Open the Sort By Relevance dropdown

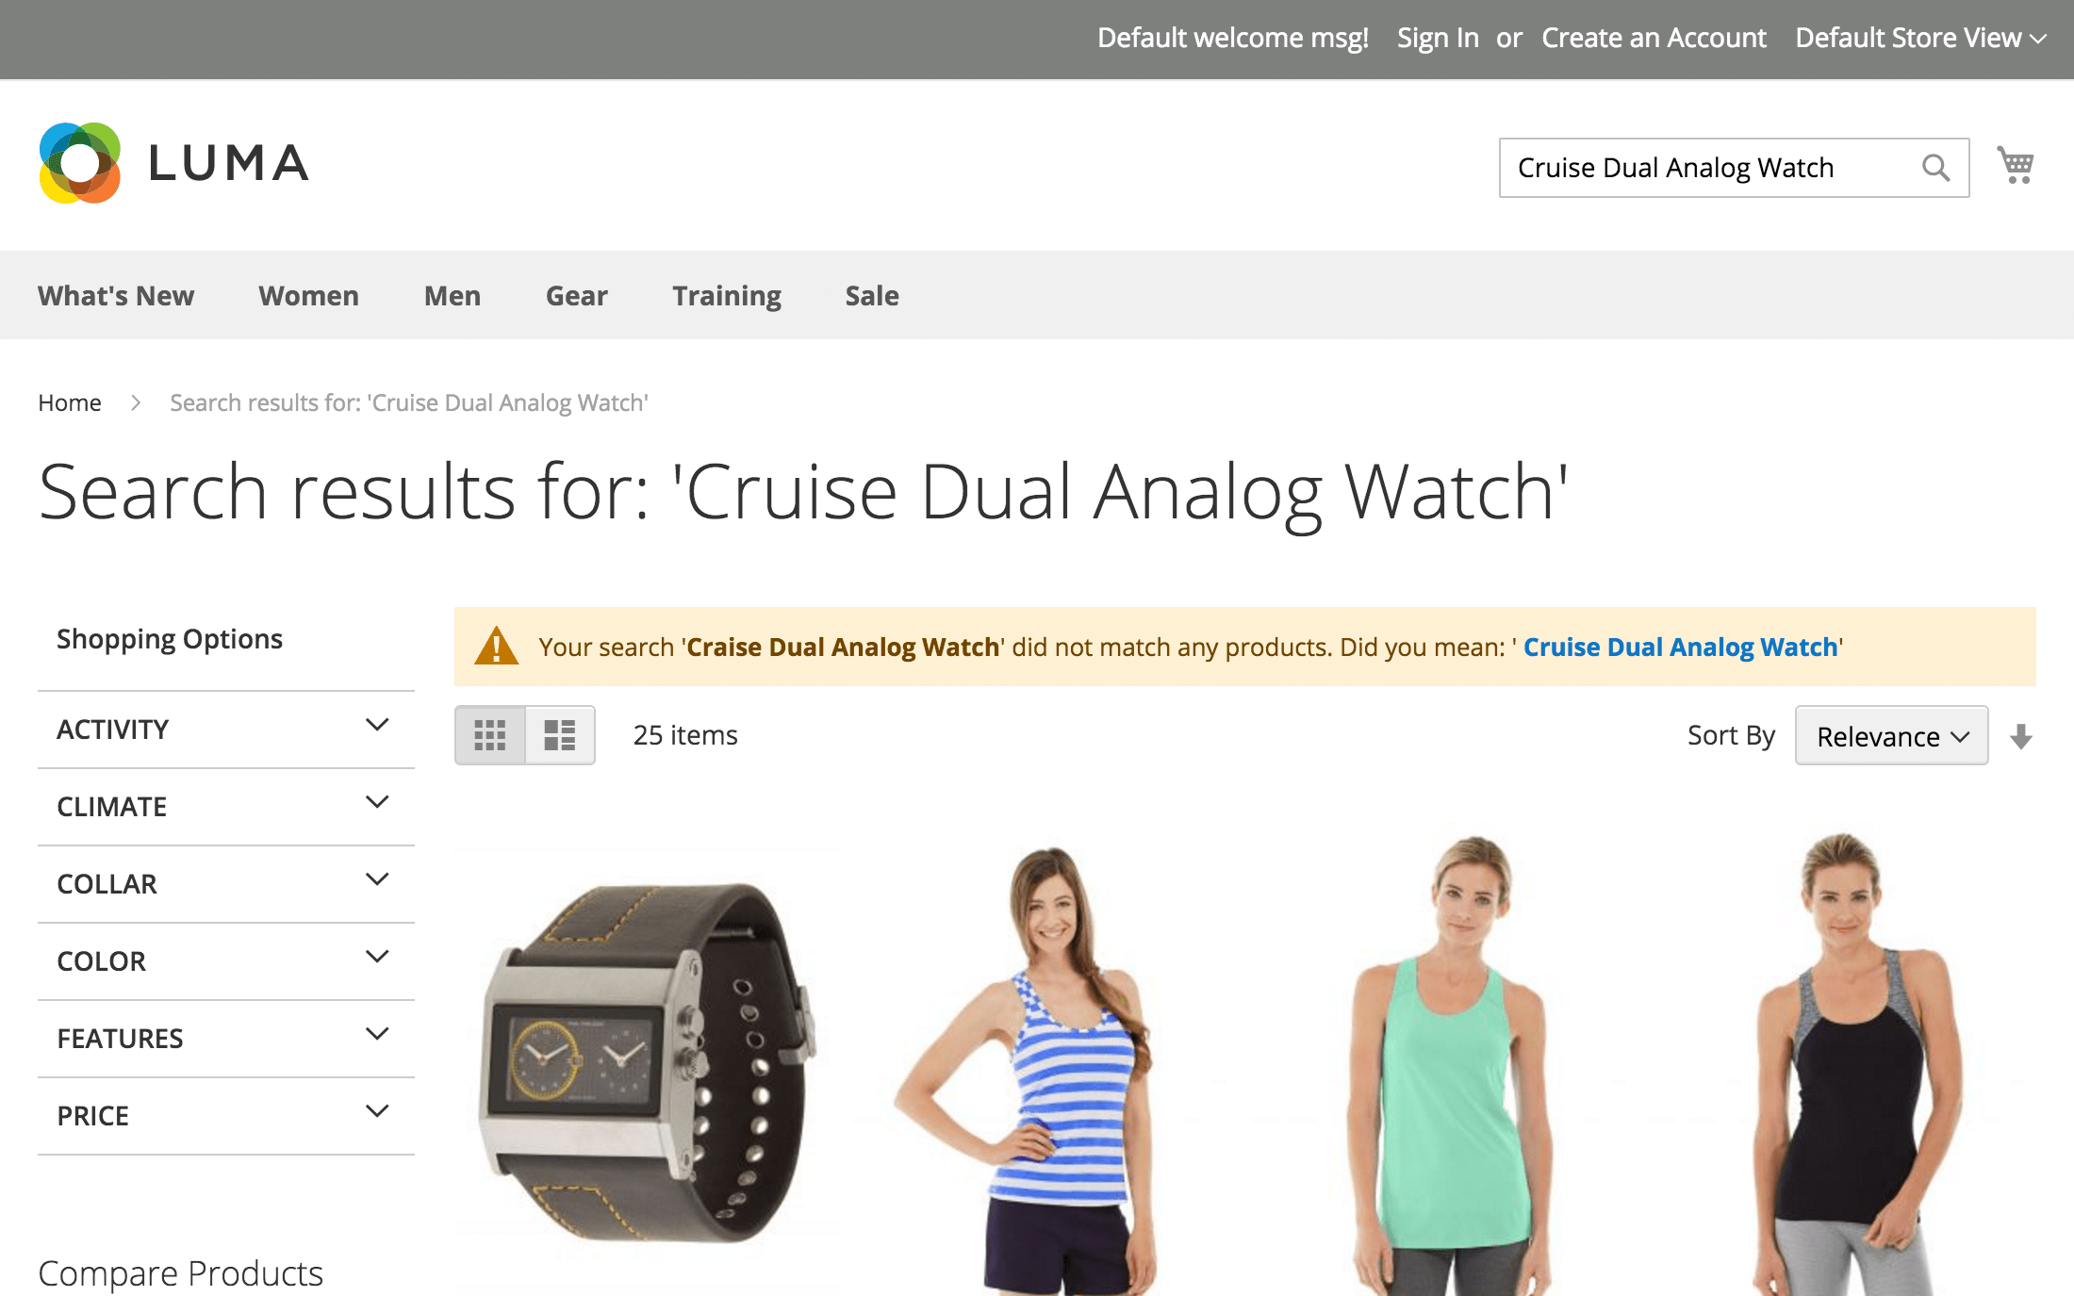tap(1891, 736)
